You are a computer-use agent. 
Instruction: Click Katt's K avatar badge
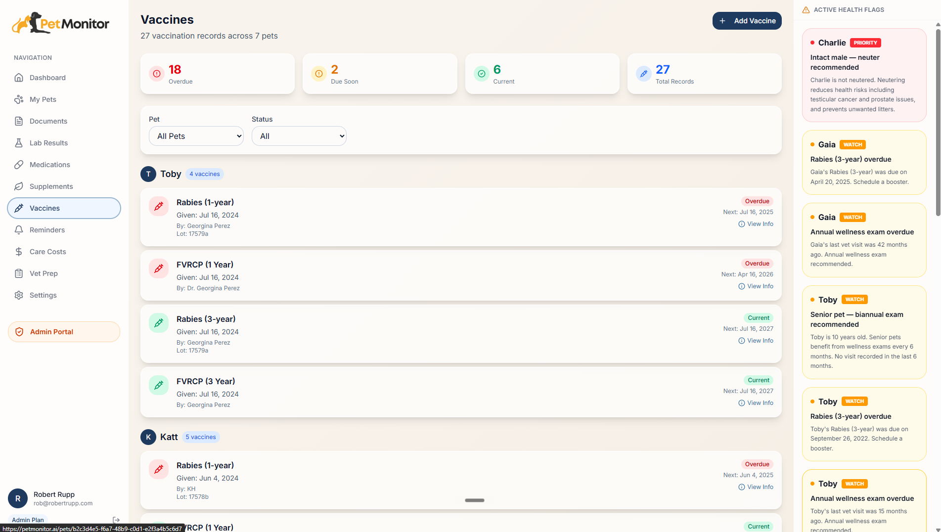[x=148, y=437]
